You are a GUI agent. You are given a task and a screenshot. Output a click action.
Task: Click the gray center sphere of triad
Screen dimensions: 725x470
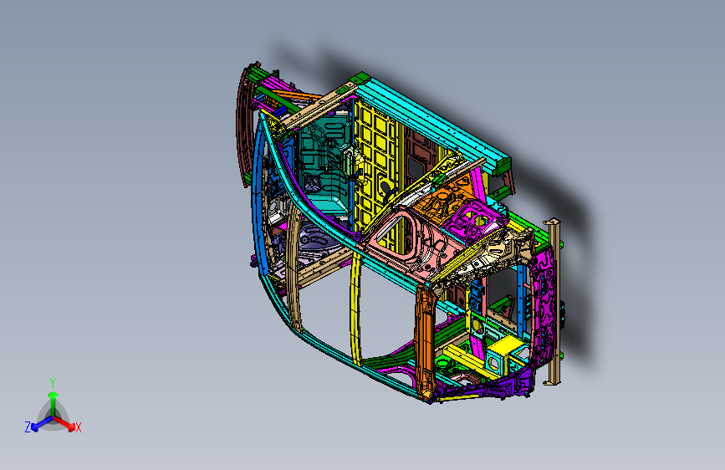54,416
